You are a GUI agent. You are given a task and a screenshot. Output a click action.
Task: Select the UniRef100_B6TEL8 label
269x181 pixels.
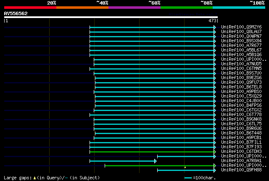(241, 87)
